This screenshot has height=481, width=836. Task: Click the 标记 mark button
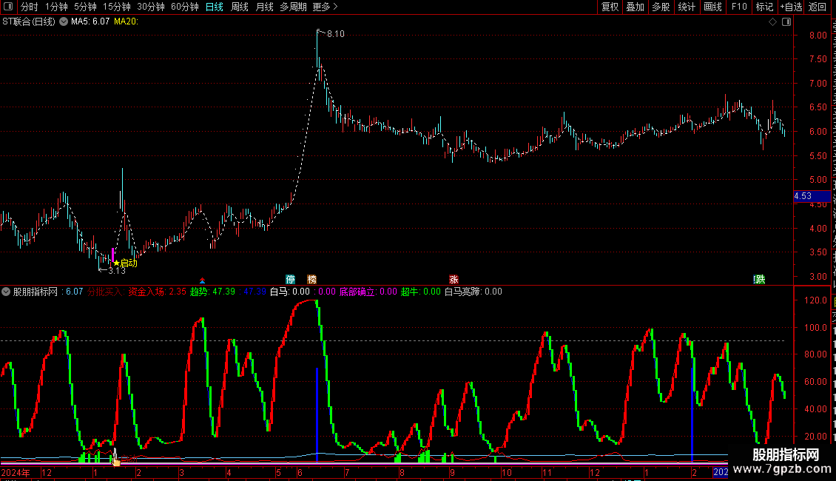[x=764, y=7]
